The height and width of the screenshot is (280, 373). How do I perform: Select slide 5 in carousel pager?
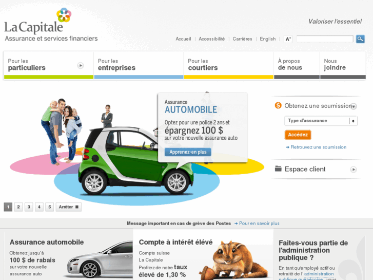(x=49, y=207)
